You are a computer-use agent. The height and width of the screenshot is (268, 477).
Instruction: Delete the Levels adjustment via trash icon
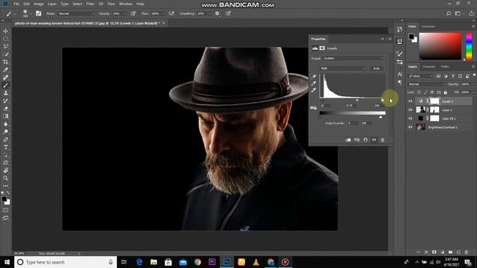coord(382,140)
